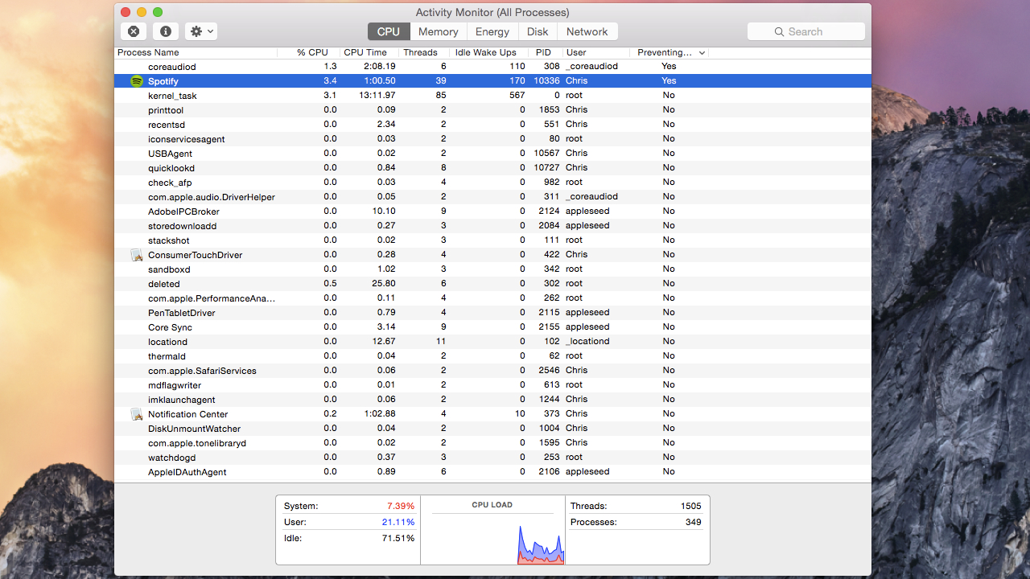Select the com.apple.SafariServices process

pos(202,371)
